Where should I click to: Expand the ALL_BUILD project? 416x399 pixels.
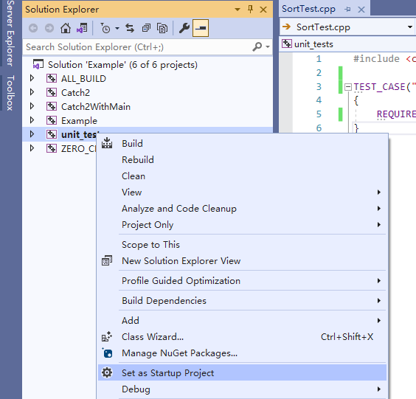click(x=32, y=78)
